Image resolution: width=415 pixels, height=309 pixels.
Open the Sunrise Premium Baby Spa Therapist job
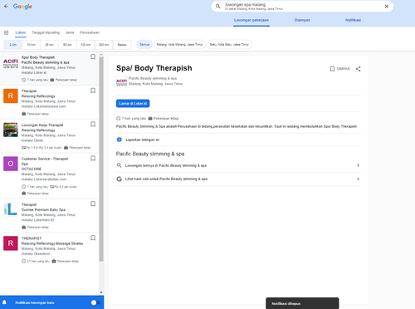(49, 215)
